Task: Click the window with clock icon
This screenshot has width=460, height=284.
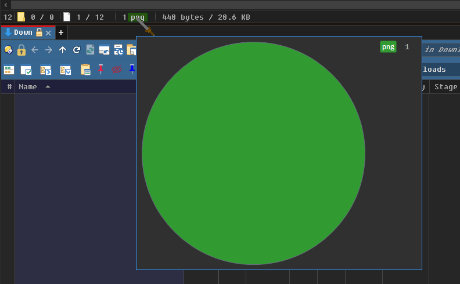Action: click(118, 50)
